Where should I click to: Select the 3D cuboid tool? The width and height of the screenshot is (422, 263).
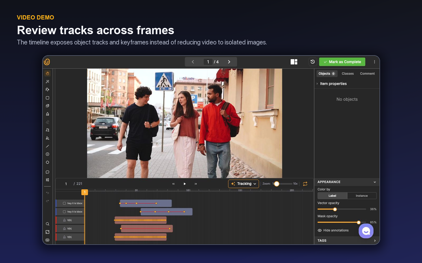(47, 106)
